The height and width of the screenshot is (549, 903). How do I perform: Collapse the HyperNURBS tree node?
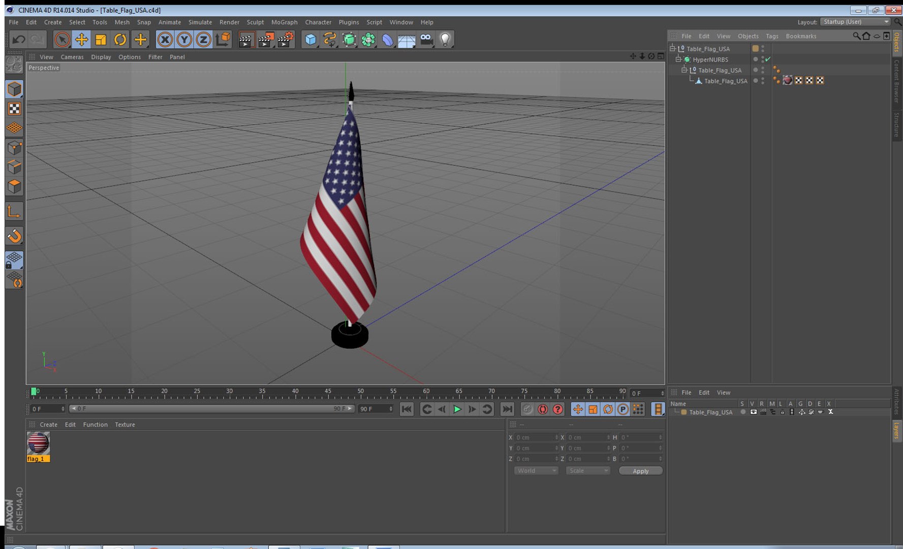coord(678,59)
